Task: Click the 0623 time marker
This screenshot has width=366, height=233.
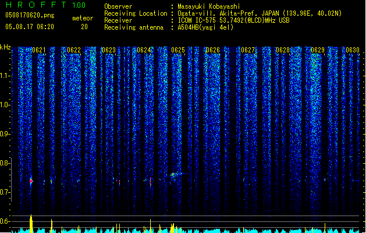Action: click(109, 50)
